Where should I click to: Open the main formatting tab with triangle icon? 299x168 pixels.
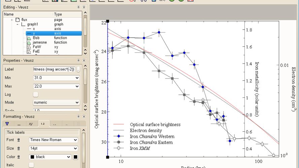(7, 124)
